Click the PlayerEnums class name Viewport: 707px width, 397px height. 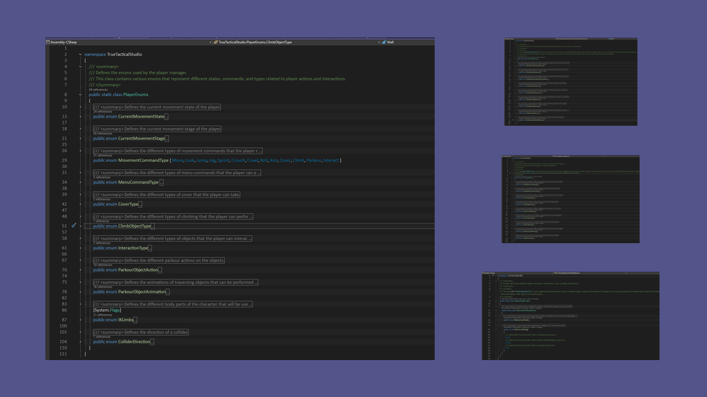point(135,95)
